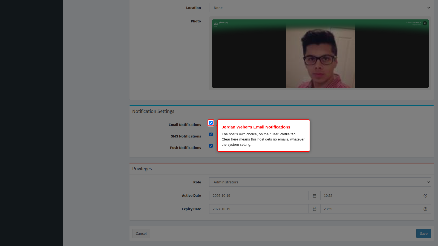Click the 'Upload complete' status text
The width and height of the screenshot is (438, 246).
click(413, 22)
